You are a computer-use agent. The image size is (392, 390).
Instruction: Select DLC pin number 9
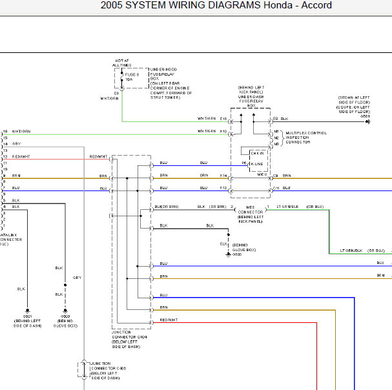[5, 176]
